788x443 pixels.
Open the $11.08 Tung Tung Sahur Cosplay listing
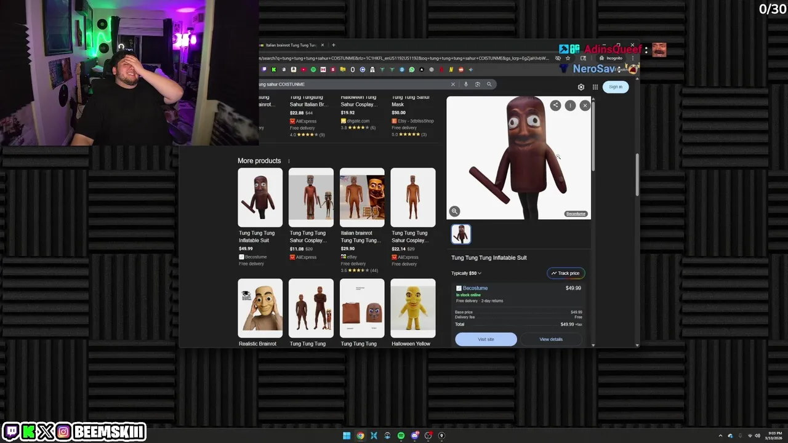pyautogui.click(x=311, y=214)
